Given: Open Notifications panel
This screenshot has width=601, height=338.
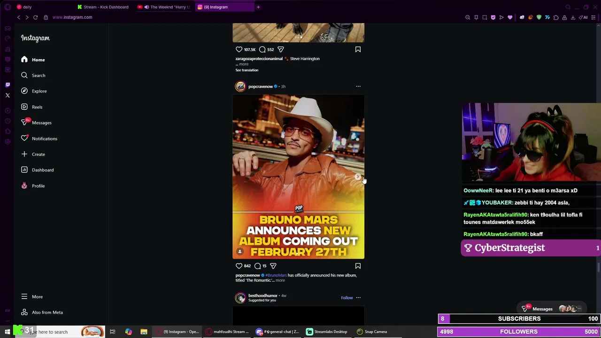Looking at the screenshot, I should [39, 138].
